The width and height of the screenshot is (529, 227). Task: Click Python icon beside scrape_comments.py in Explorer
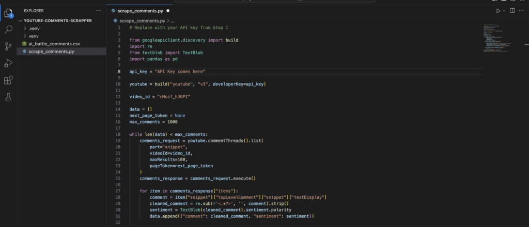[x=24, y=51]
